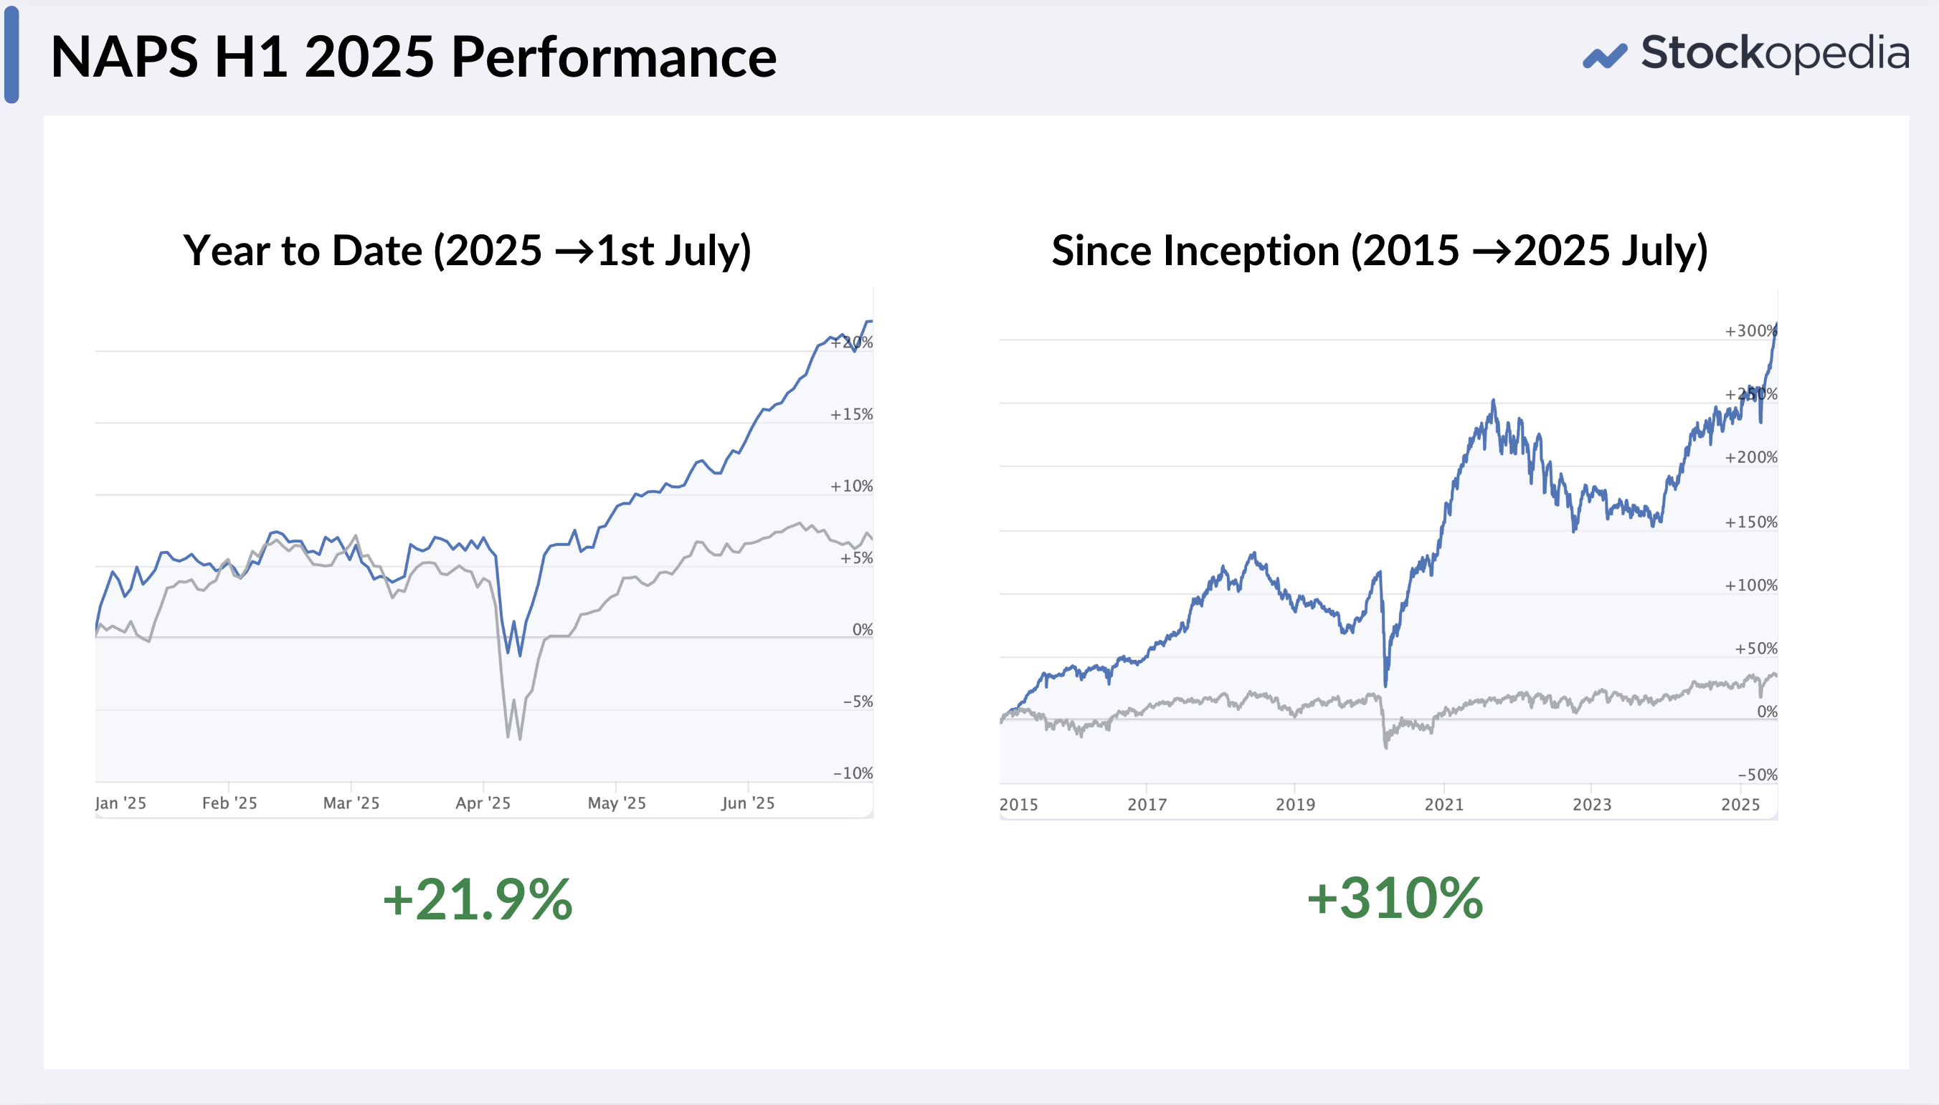The image size is (1939, 1105).
Task: Click the 2021 label on inception chart
Action: 1443,805
